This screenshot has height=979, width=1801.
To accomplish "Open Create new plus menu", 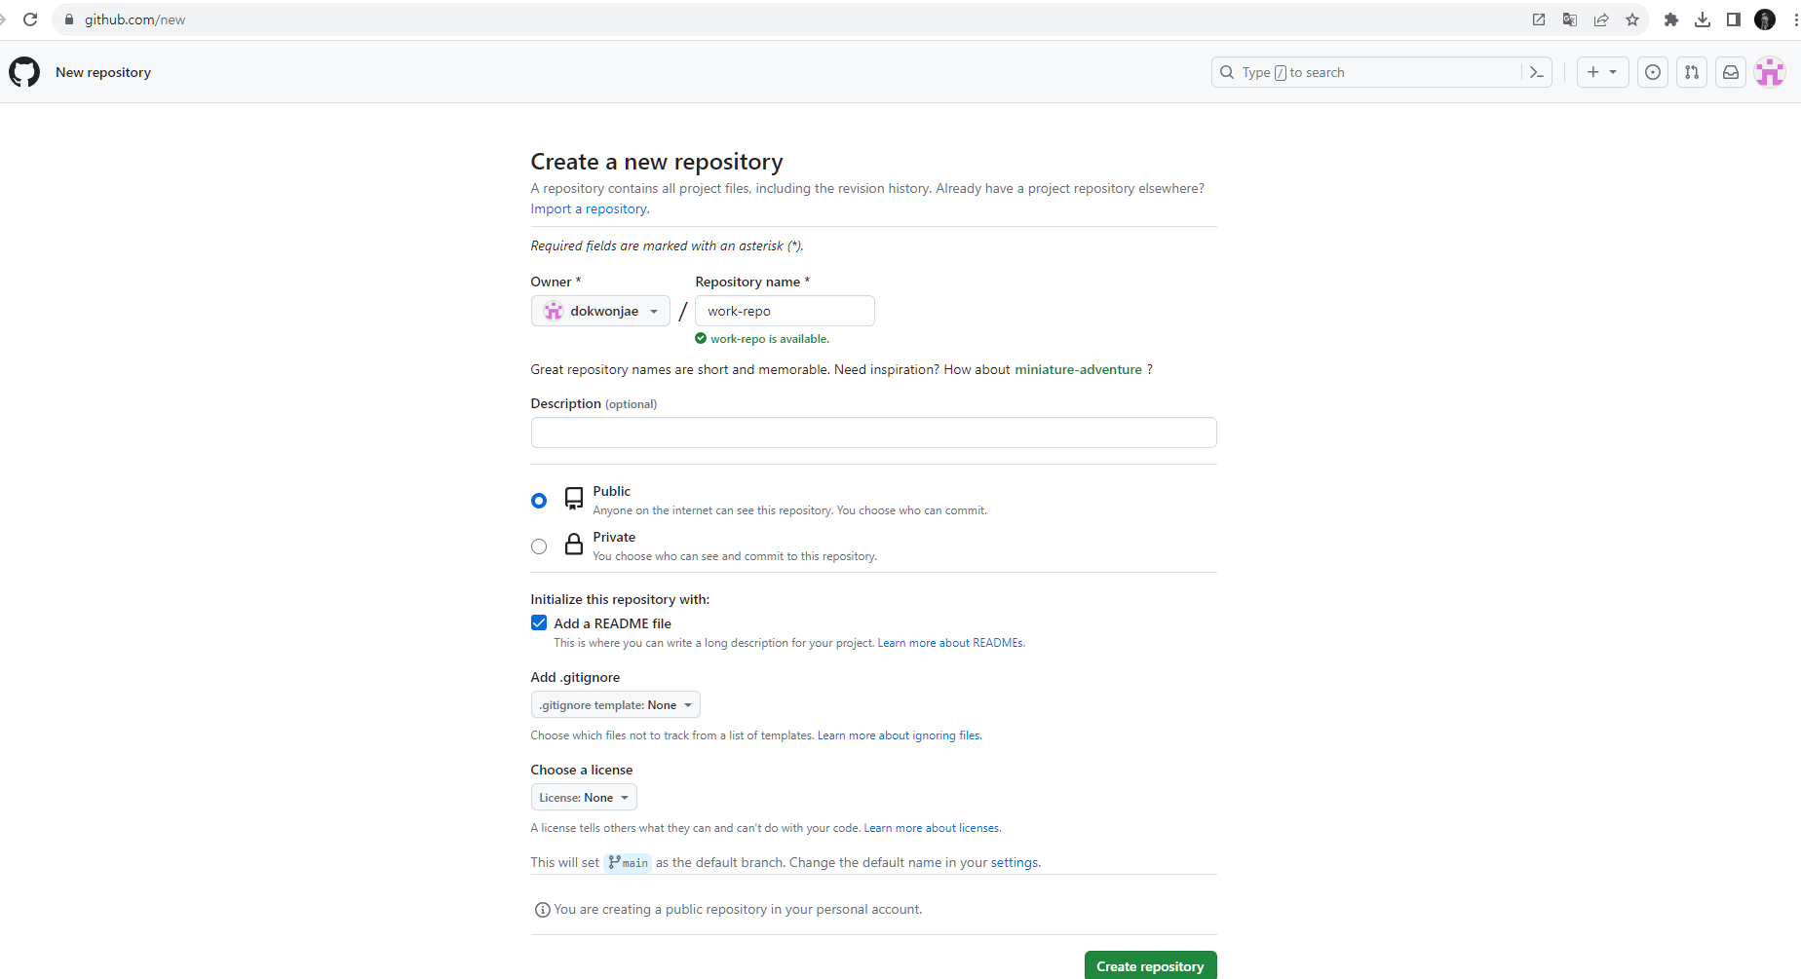I will [x=1602, y=72].
